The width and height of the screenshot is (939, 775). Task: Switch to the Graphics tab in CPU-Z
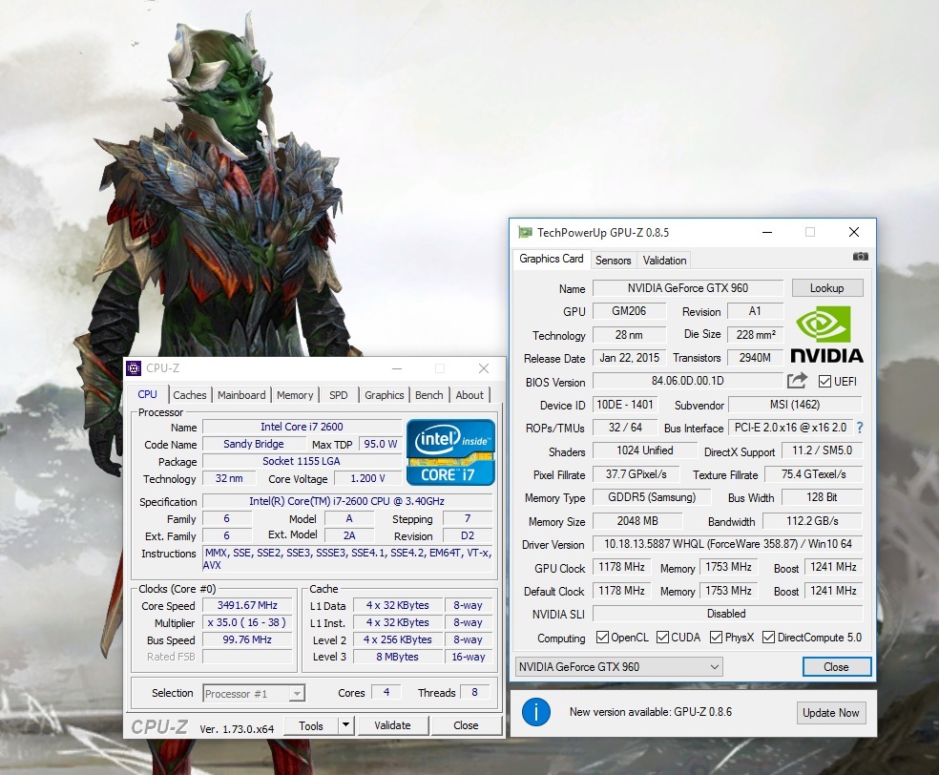(384, 395)
